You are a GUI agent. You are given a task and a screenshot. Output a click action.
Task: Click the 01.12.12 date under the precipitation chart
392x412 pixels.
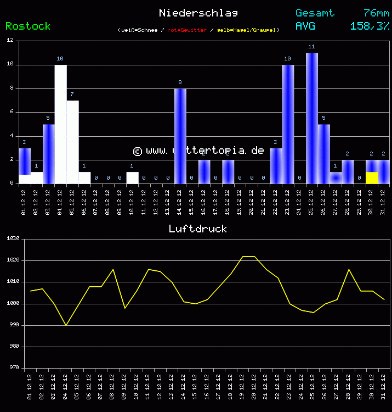[x=25, y=200]
